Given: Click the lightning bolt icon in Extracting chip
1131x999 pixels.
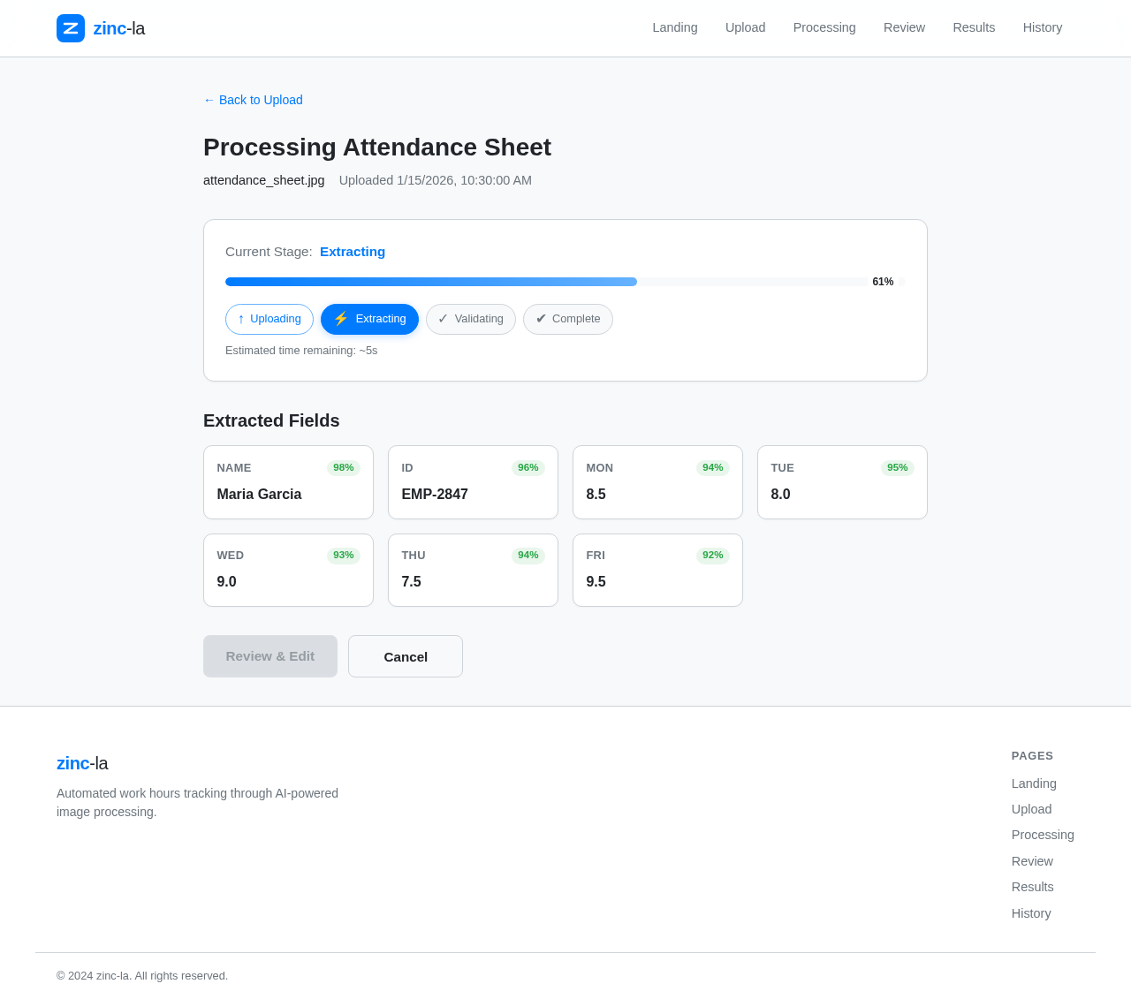Looking at the screenshot, I should (x=341, y=319).
